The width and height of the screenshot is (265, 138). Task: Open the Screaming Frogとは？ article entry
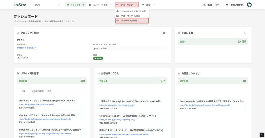click(128, 116)
